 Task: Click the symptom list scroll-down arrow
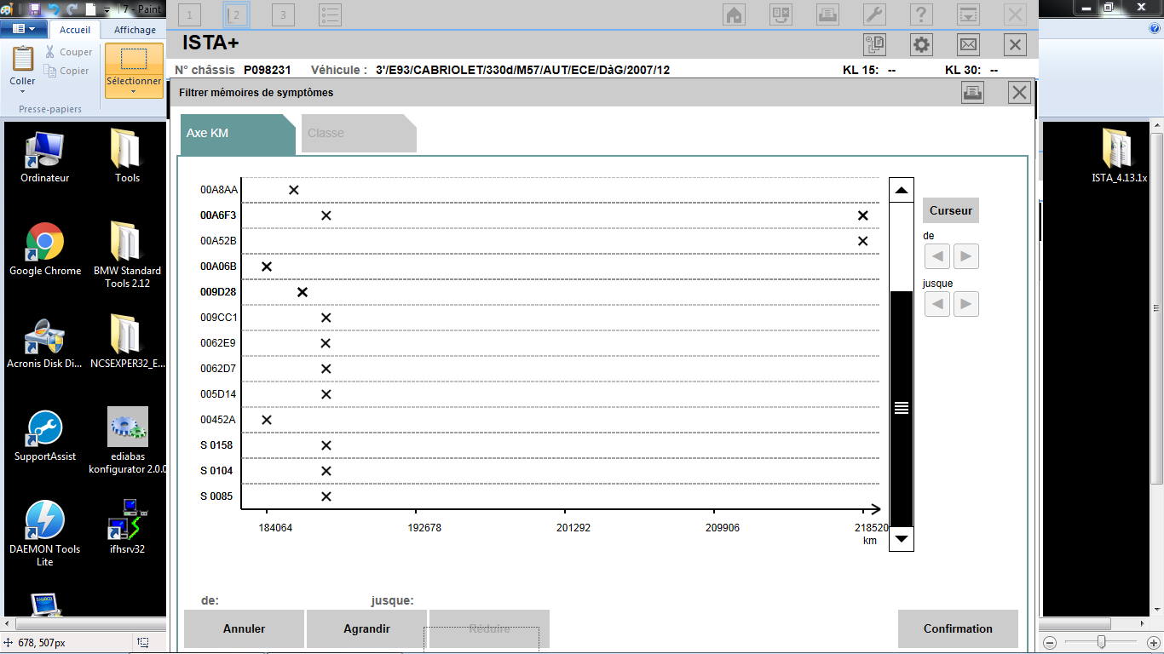click(x=902, y=539)
